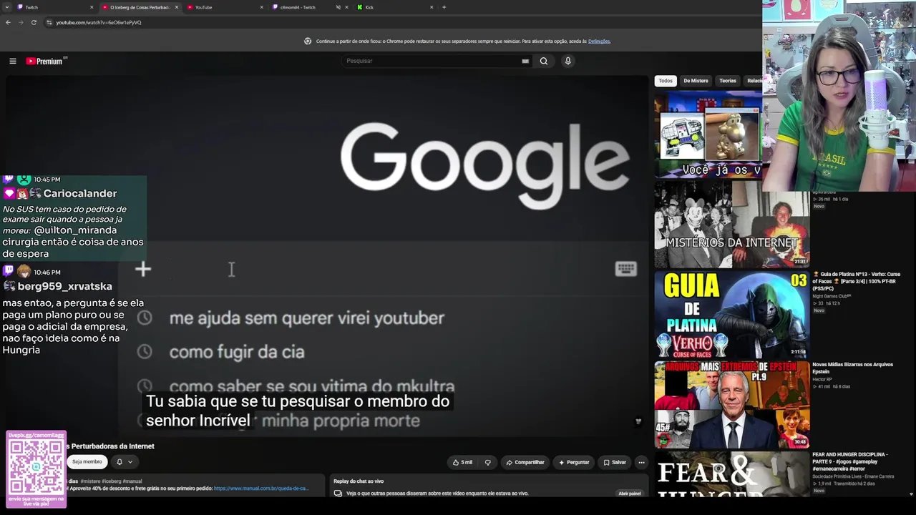Click the 'Seja membro' button
The image size is (916, 515).
[87, 462]
